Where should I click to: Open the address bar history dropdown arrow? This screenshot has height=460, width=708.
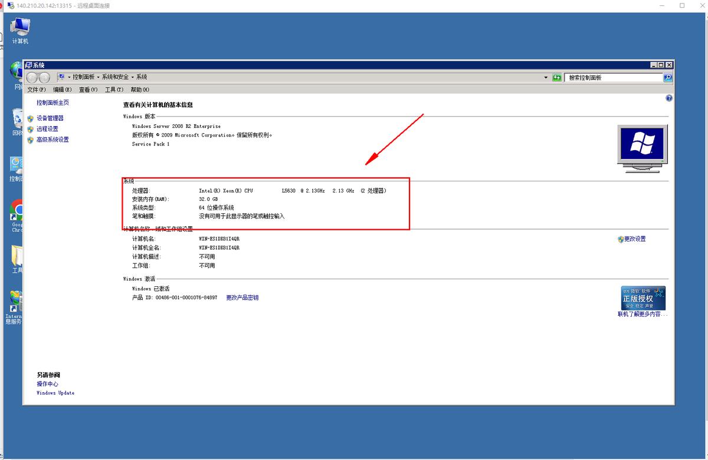[546, 77]
